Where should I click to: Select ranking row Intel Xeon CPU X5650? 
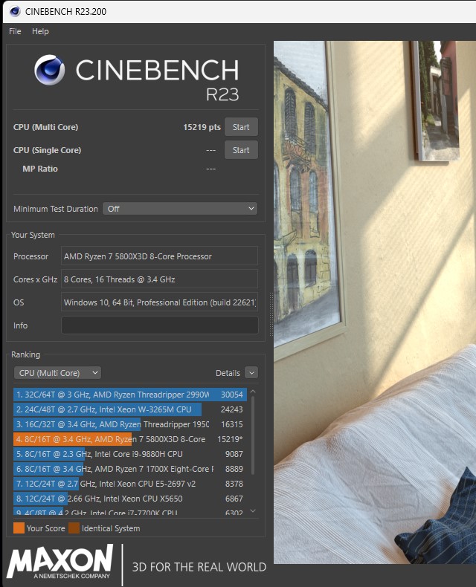129,499
